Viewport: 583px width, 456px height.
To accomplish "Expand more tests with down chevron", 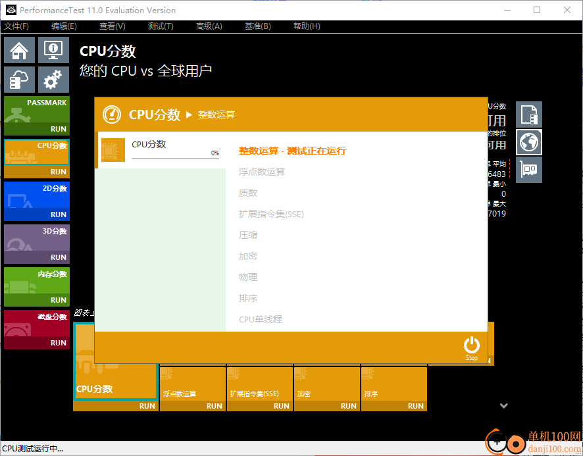I will click(x=504, y=406).
